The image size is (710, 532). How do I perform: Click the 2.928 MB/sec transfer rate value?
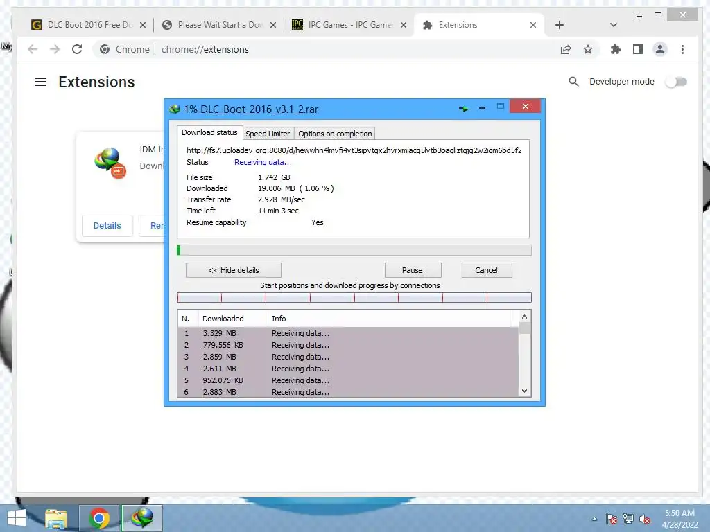pyautogui.click(x=282, y=199)
